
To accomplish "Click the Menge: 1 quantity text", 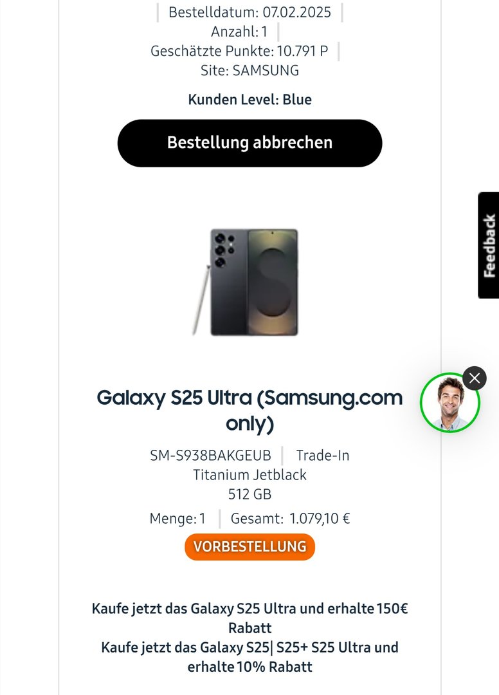I will (177, 518).
